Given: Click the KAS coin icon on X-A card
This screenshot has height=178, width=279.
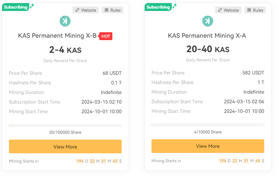Looking at the screenshot, I should click(x=208, y=21).
